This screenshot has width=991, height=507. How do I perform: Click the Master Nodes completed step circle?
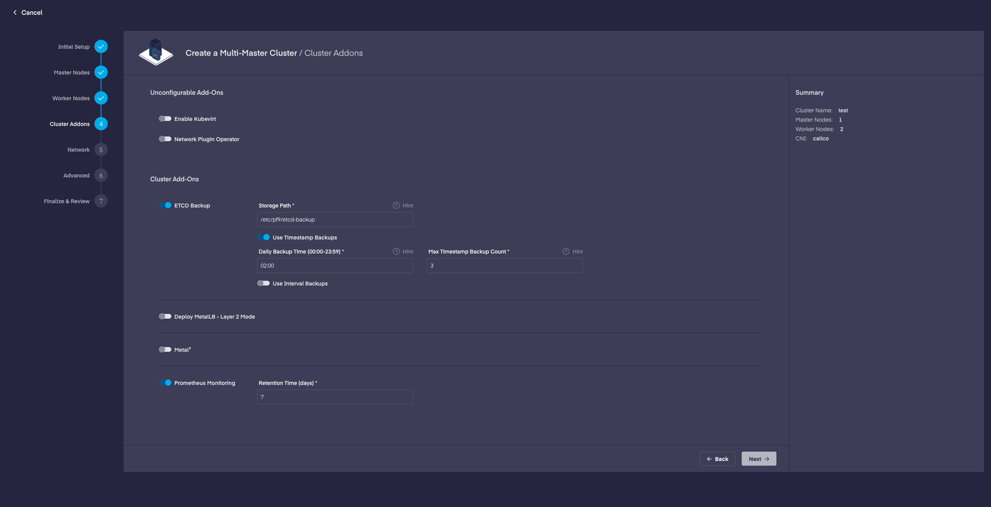[101, 73]
